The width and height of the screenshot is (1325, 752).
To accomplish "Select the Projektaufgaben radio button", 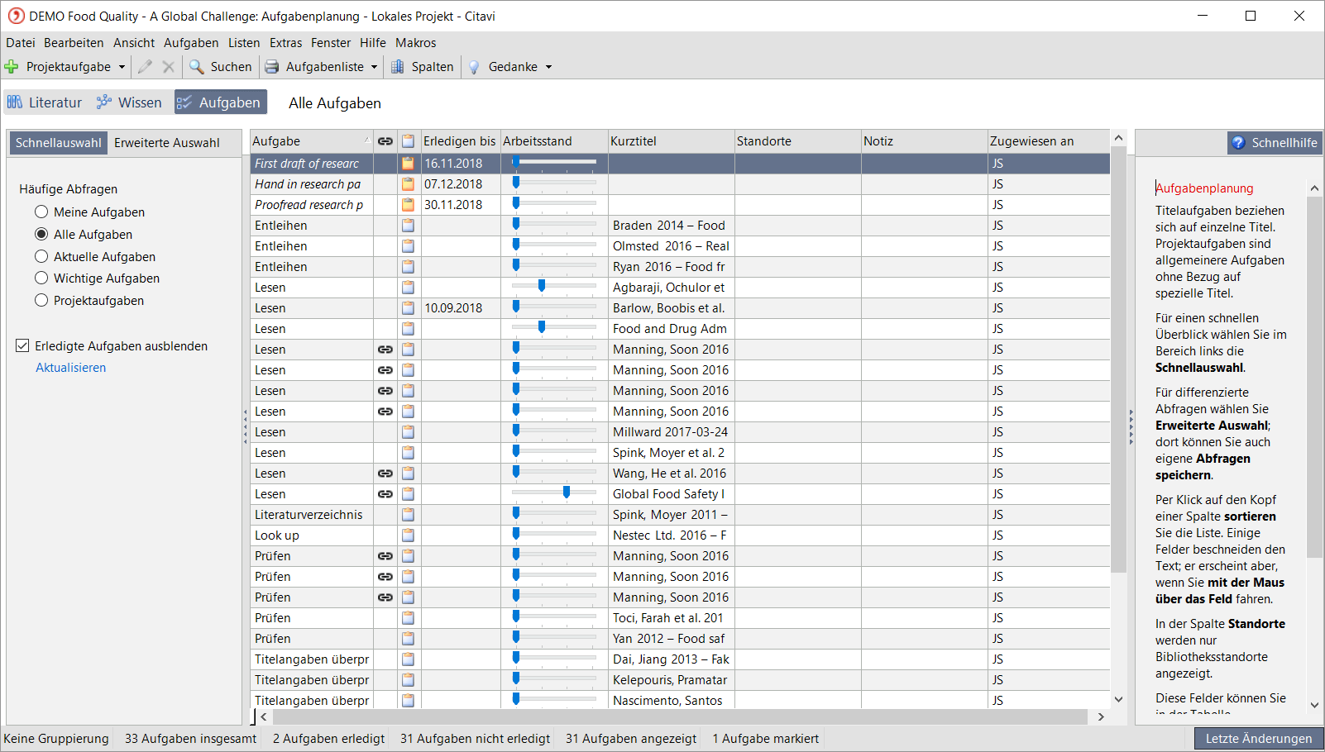I will pos(41,301).
